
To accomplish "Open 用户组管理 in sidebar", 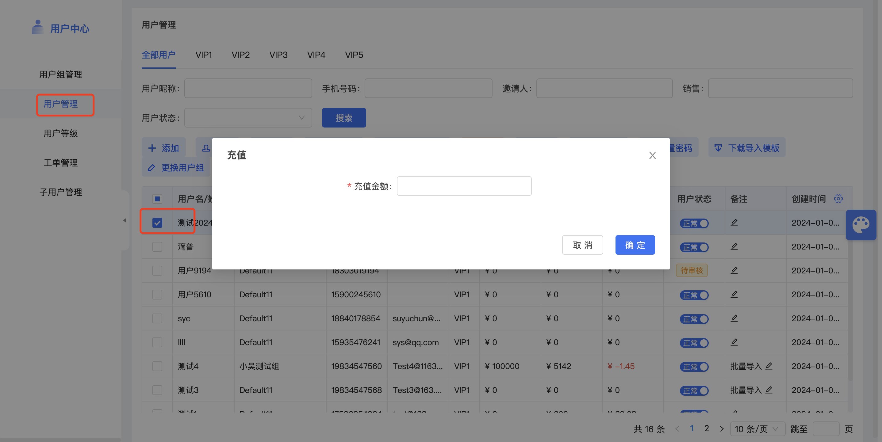I will point(61,74).
